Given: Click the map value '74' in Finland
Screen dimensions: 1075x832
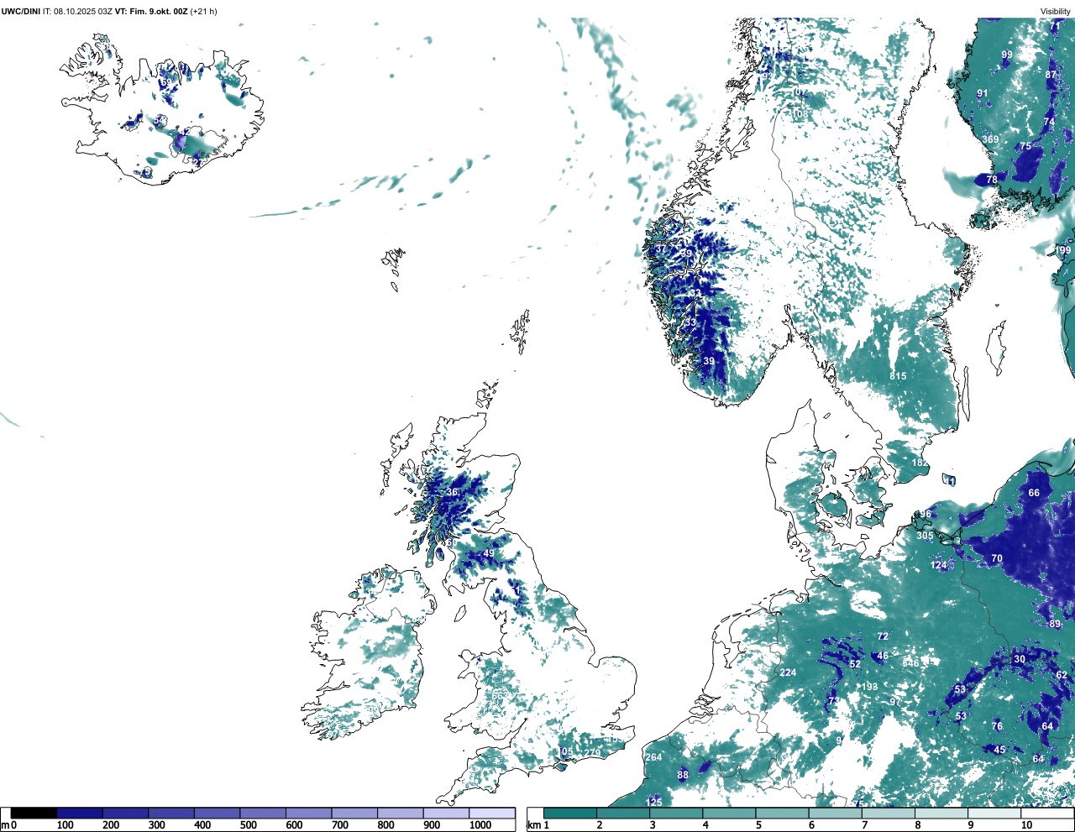Looking at the screenshot, I should pos(1048,122).
